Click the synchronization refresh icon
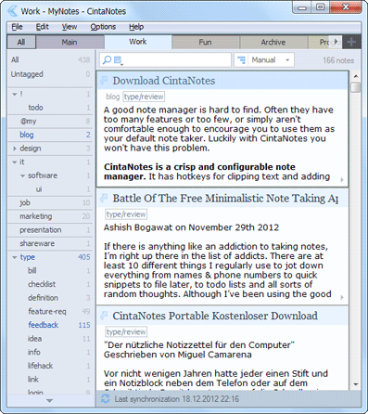This screenshot has width=368, height=414. coord(106,399)
